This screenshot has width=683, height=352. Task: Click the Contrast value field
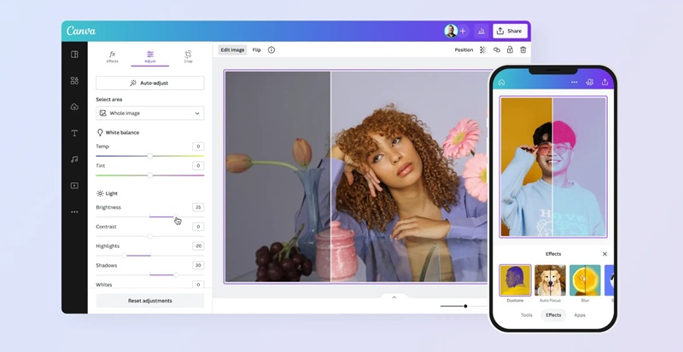[x=198, y=227]
